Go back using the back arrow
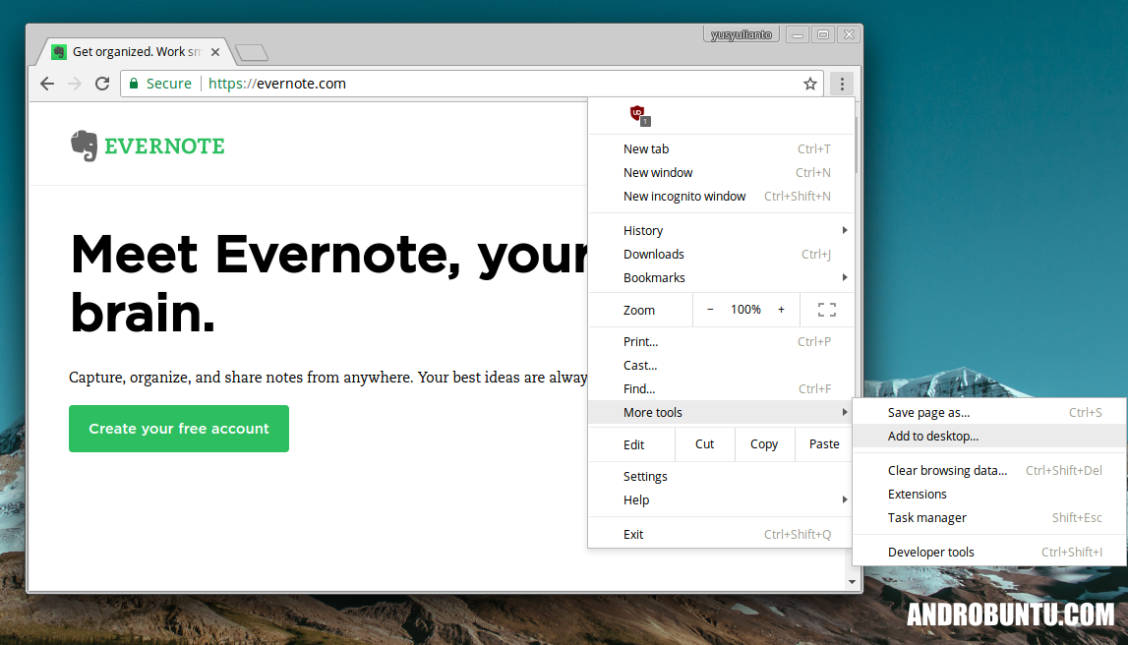Screen dimensions: 1128x645 coord(47,84)
